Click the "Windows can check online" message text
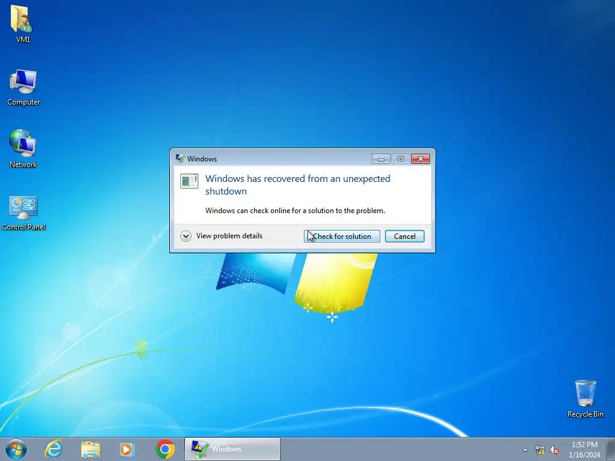This screenshot has height=461, width=615. (x=295, y=211)
